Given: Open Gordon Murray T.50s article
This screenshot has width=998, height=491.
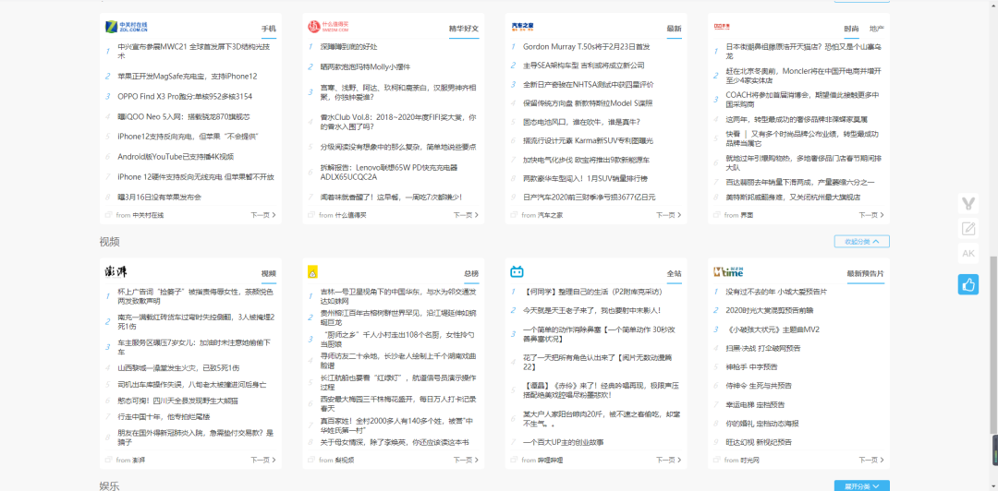Looking at the screenshot, I should (x=586, y=46).
